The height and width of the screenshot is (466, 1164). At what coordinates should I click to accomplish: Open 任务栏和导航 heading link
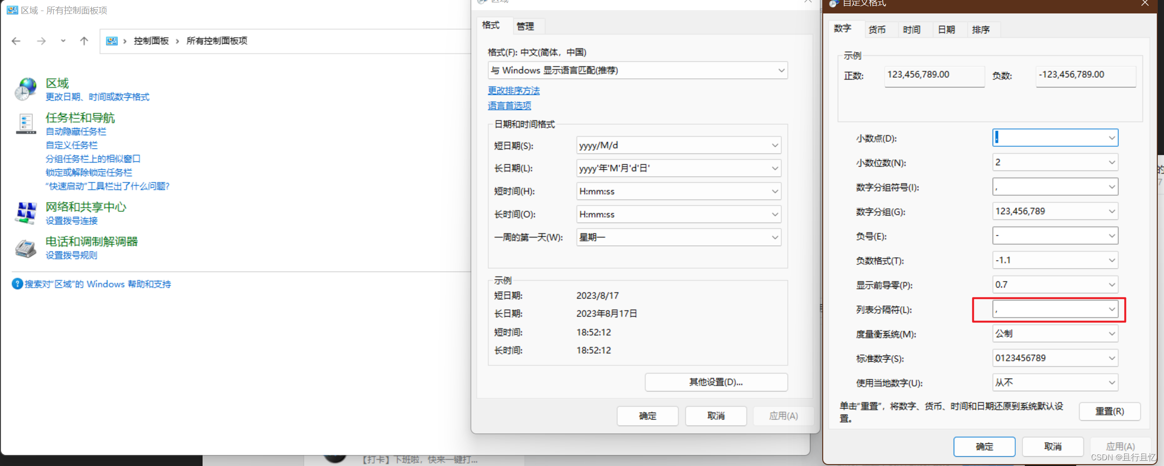coord(80,118)
